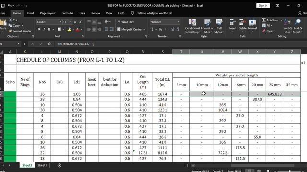Click the Delete cells button
Screen dimensions: 307x172
coord(242,26)
